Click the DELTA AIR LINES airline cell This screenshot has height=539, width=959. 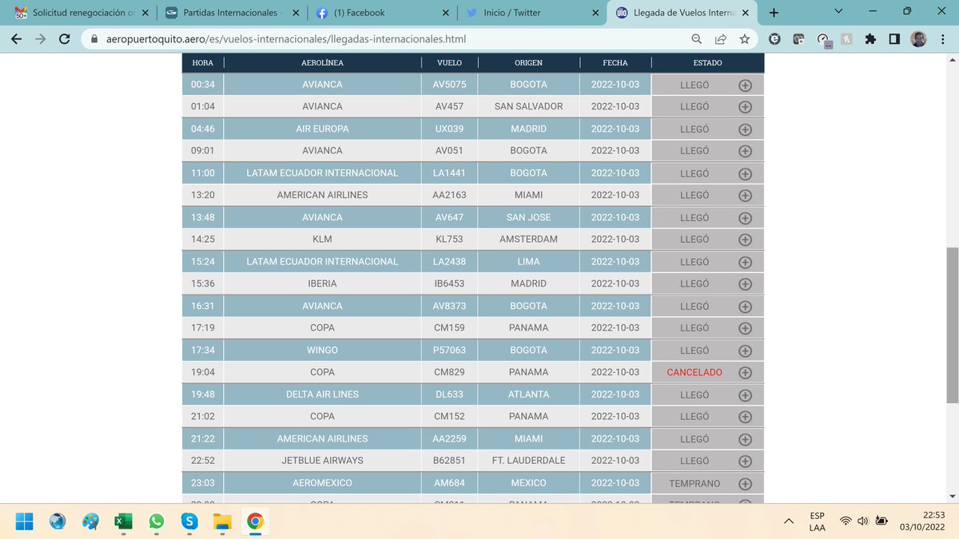point(322,394)
